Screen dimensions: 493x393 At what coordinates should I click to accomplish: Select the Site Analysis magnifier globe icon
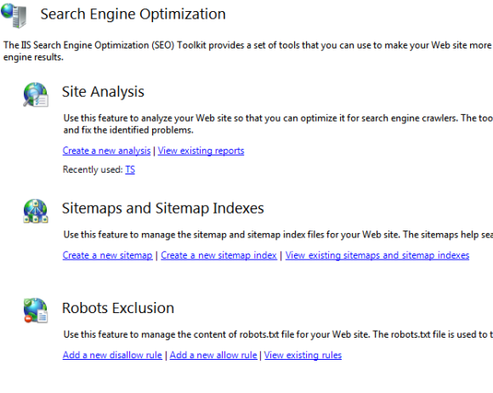pyautogui.click(x=36, y=94)
